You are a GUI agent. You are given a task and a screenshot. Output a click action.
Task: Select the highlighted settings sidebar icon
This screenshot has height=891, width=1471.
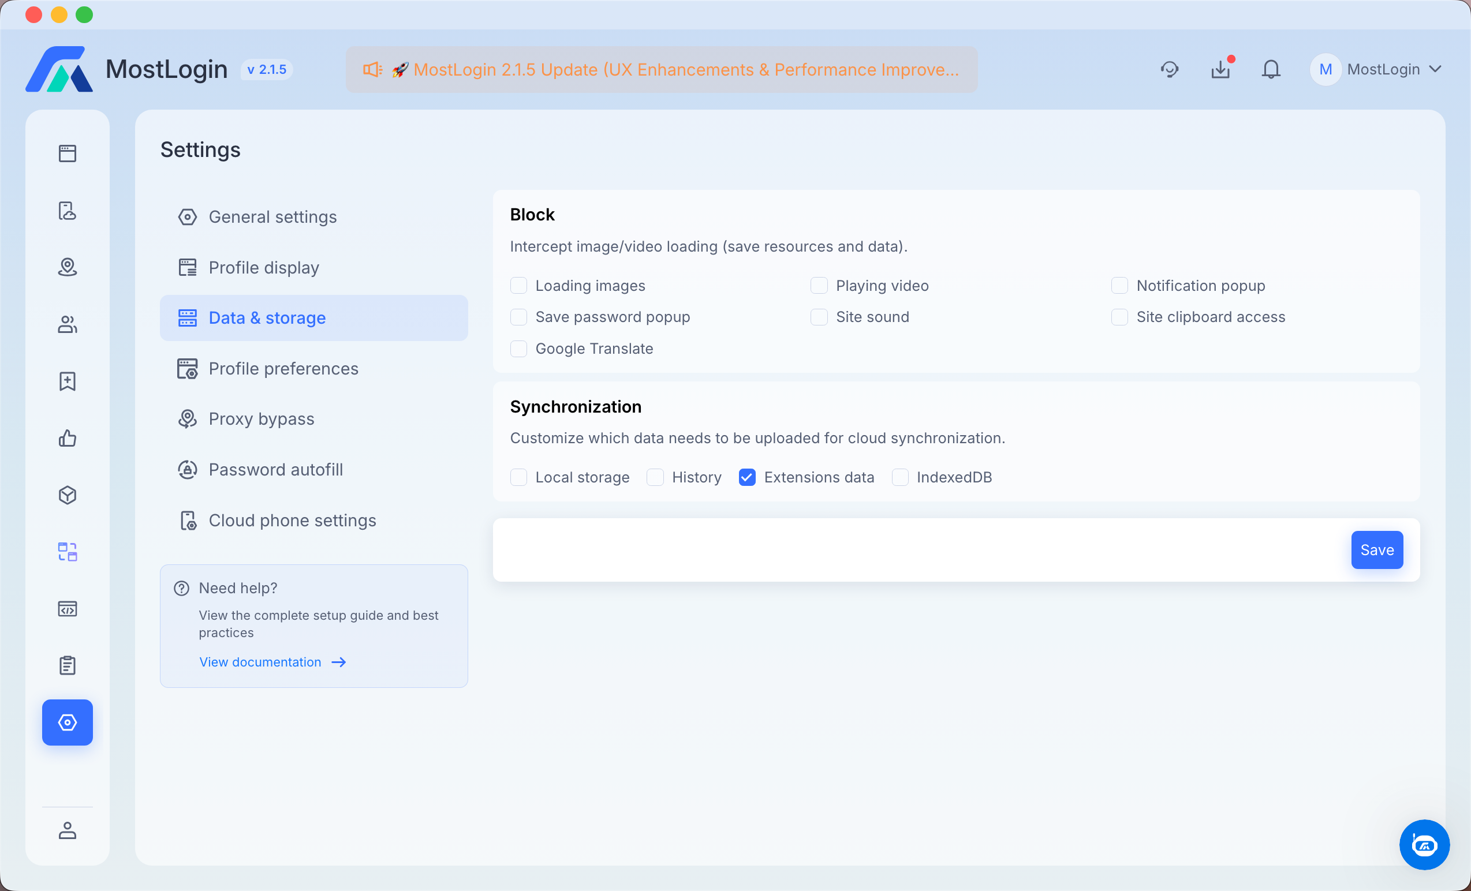68,722
